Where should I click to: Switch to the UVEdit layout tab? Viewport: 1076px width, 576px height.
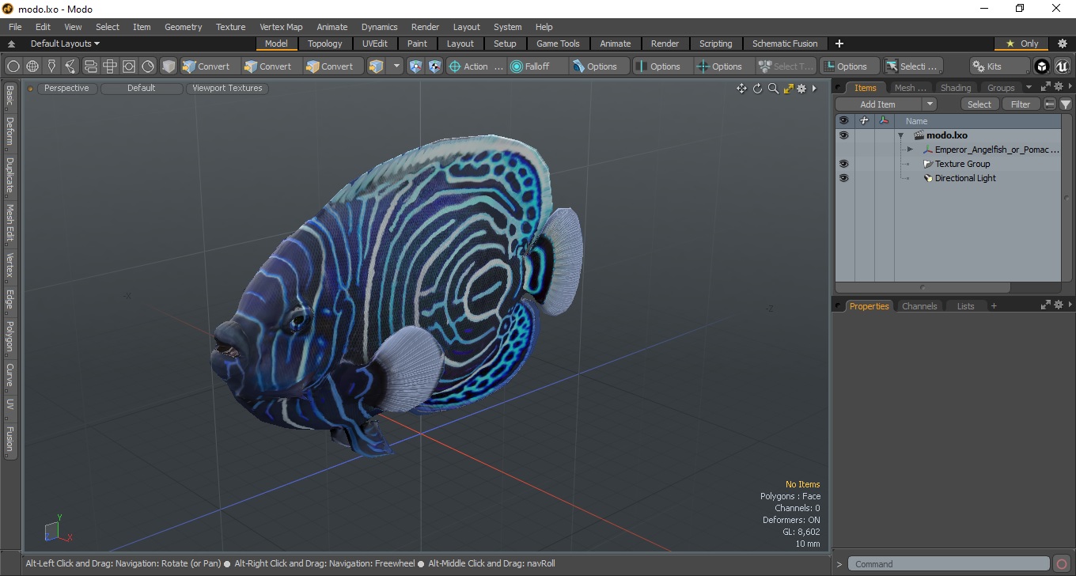[375, 44]
